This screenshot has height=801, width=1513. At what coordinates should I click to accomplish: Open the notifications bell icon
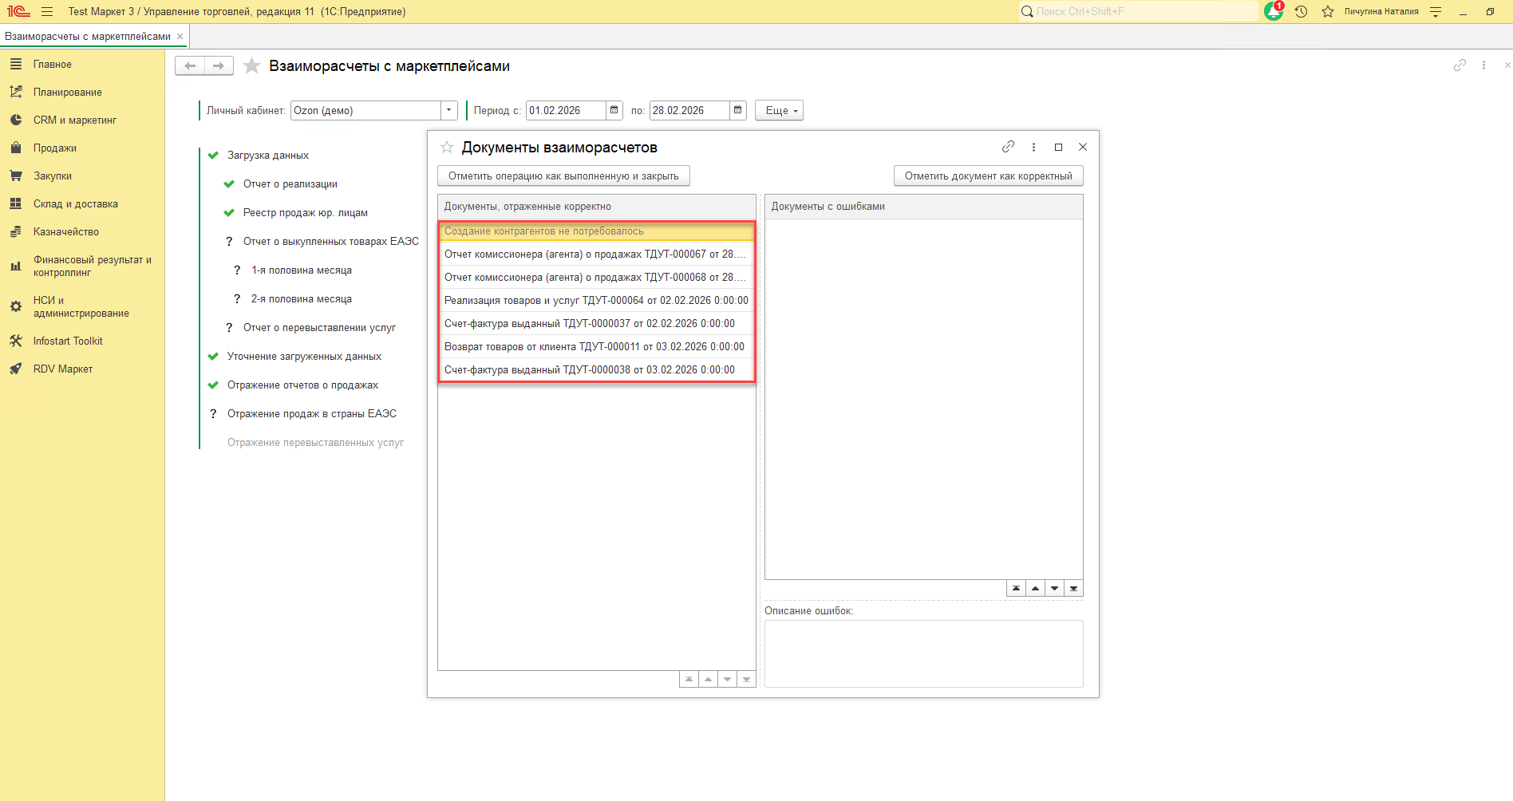(x=1273, y=12)
